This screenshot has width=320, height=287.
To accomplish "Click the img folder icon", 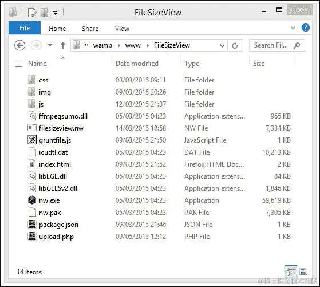I will pyautogui.click(x=32, y=92).
